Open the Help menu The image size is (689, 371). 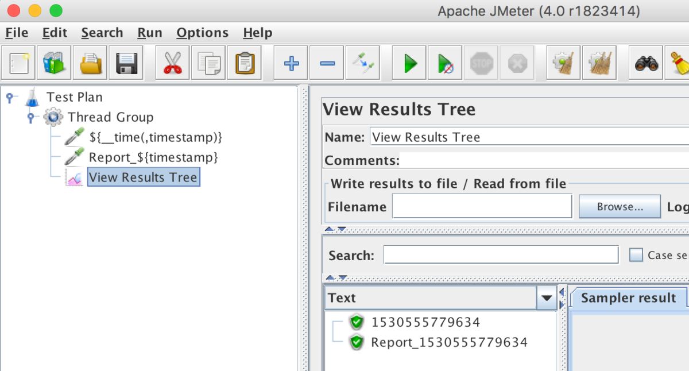click(258, 33)
